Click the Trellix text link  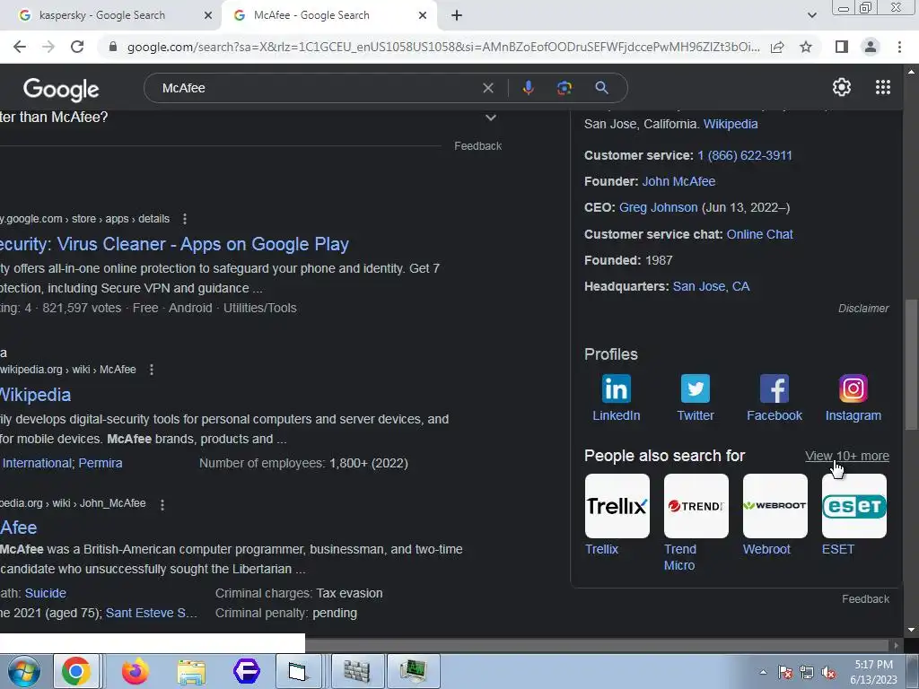(x=601, y=550)
